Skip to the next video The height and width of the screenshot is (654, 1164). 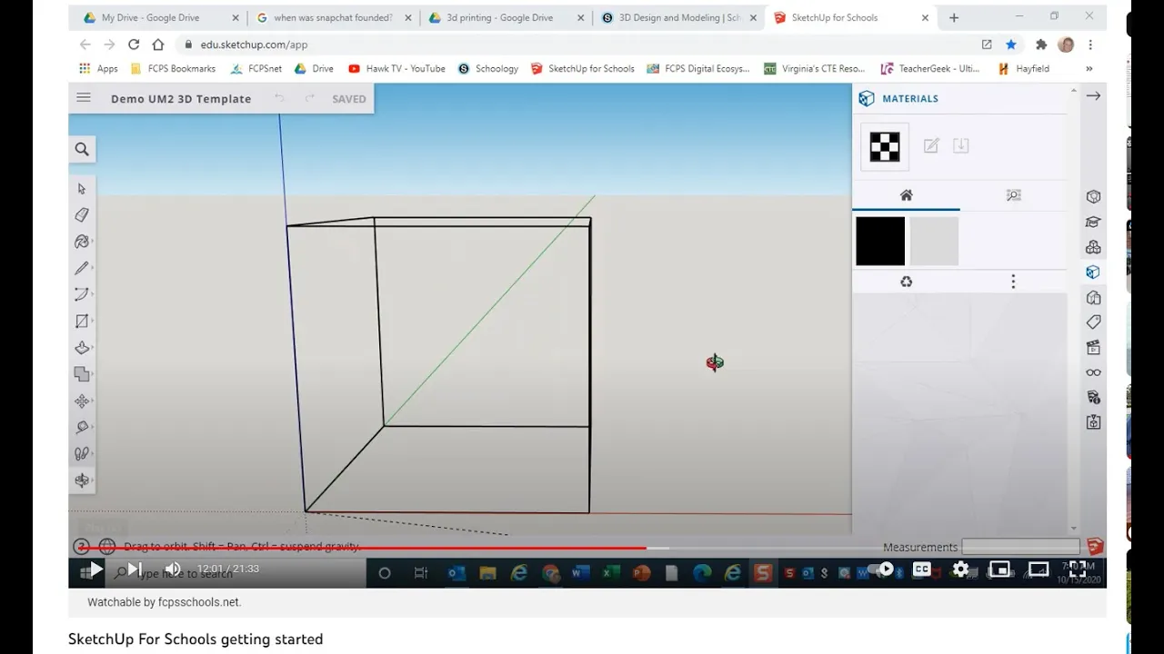[x=135, y=570]
